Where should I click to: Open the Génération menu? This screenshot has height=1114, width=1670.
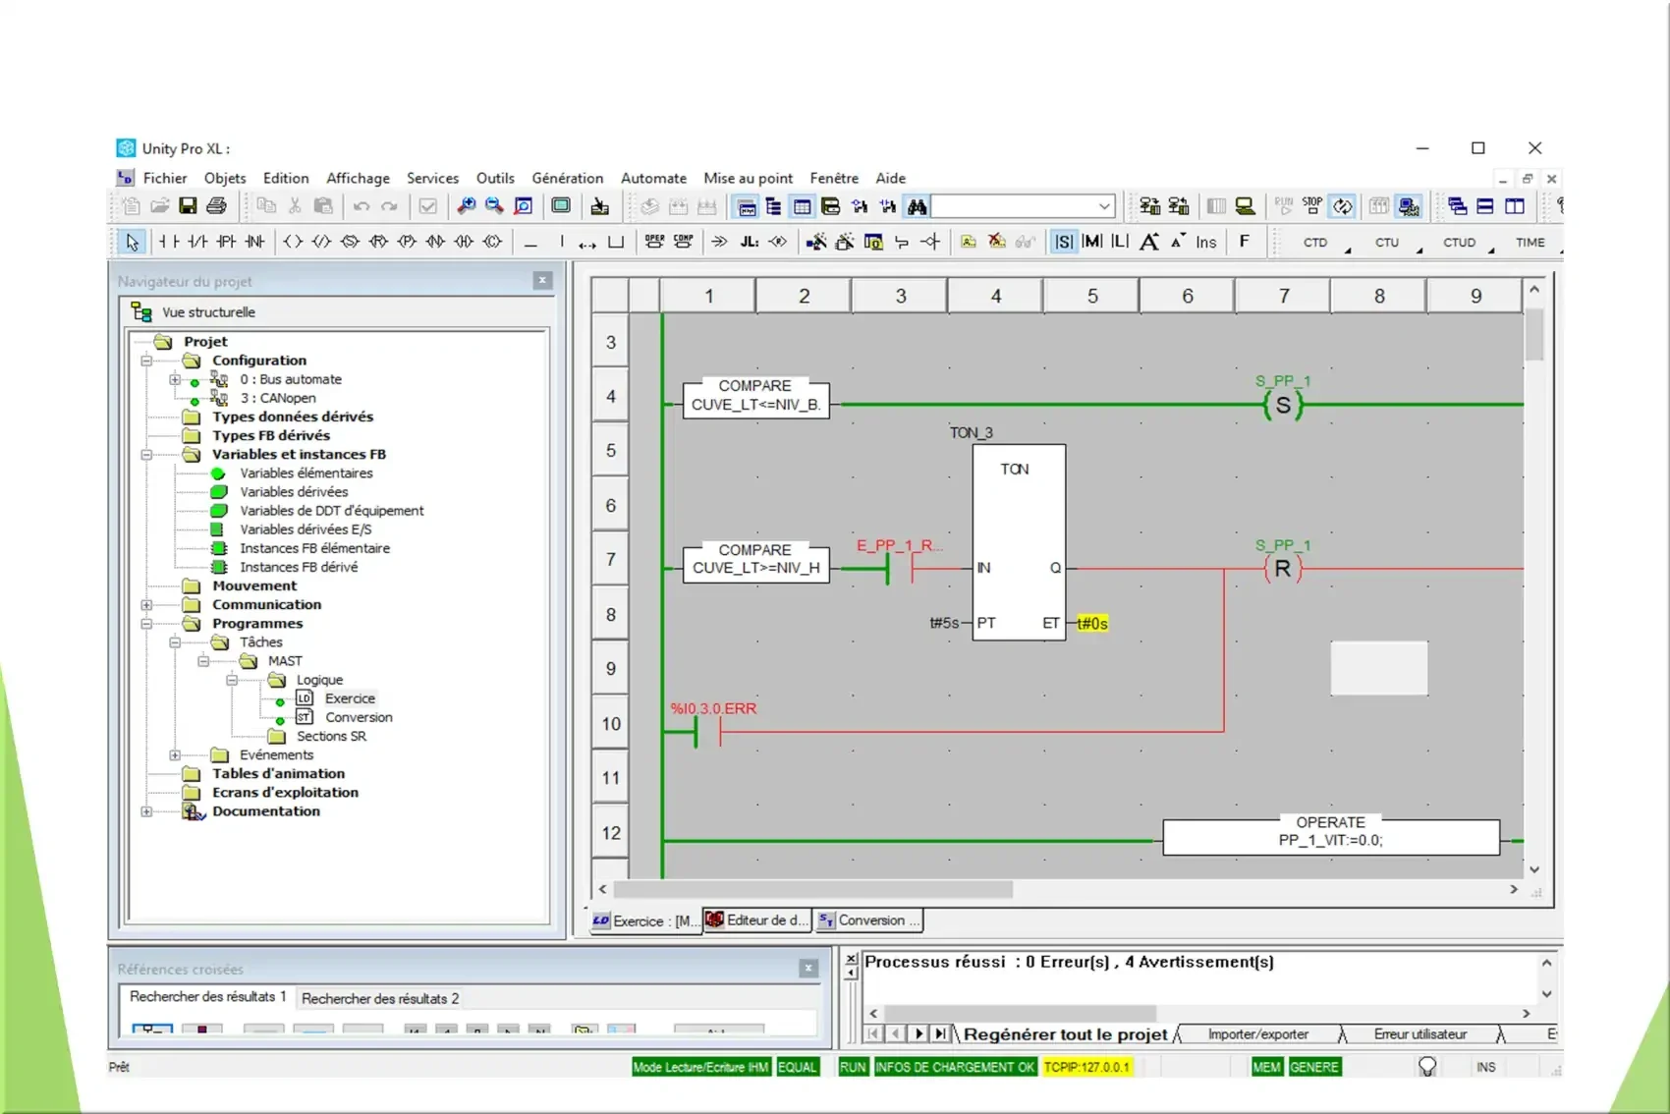click(x=567, y=178)
